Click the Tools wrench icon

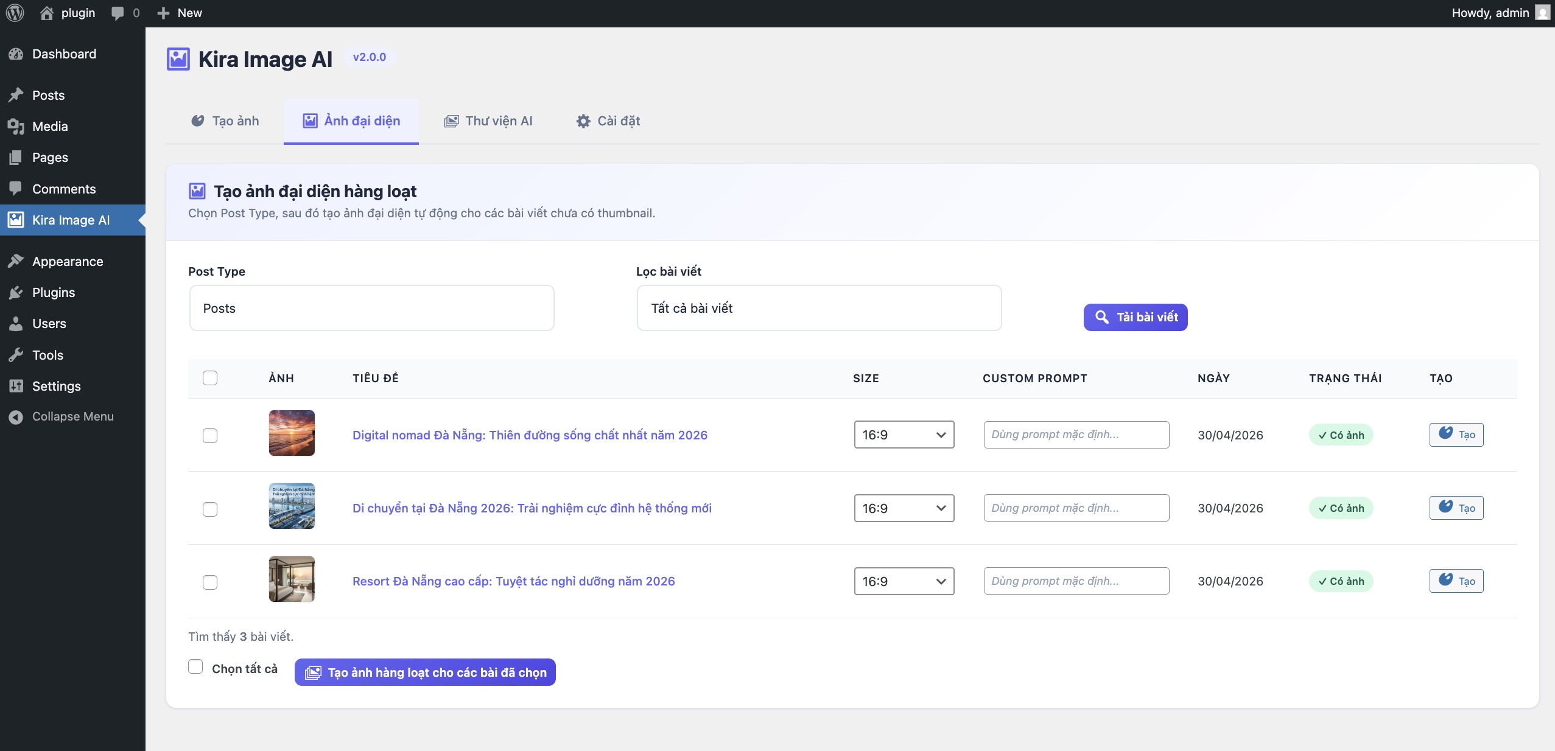[16, 355]
